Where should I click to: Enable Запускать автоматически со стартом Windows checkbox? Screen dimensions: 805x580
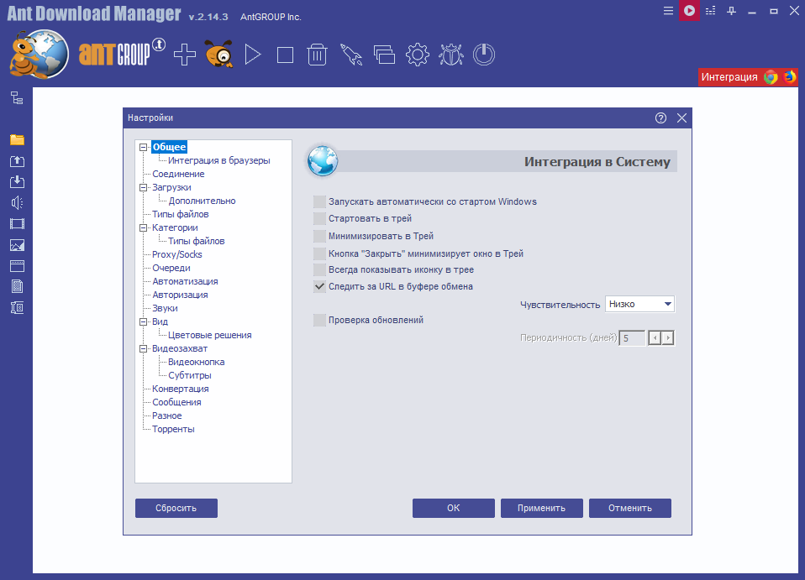pos(319,201)
